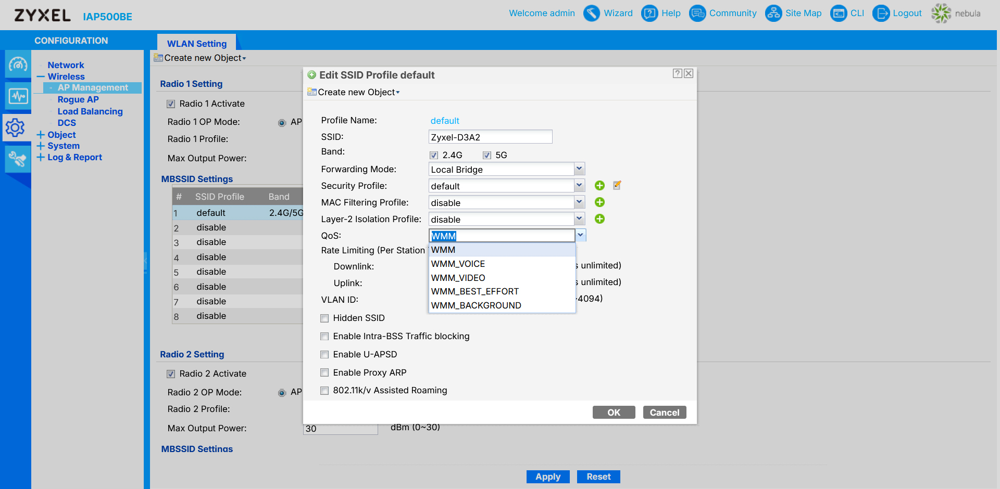Image resolution: width=1000 pixels, height=489 pixels.
Task: Open the CLI console icon
Action: [839, 13]
